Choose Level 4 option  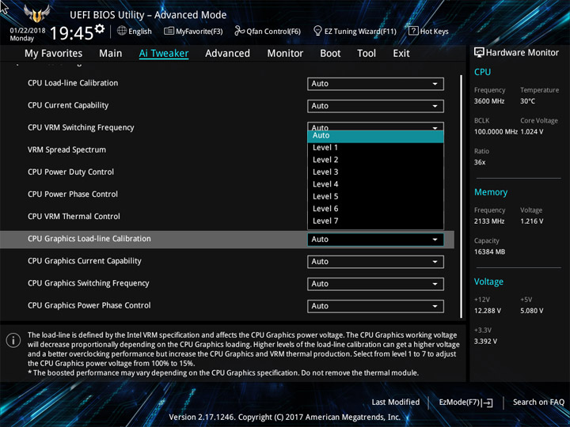pyautogui.click(x=375, y=184)
